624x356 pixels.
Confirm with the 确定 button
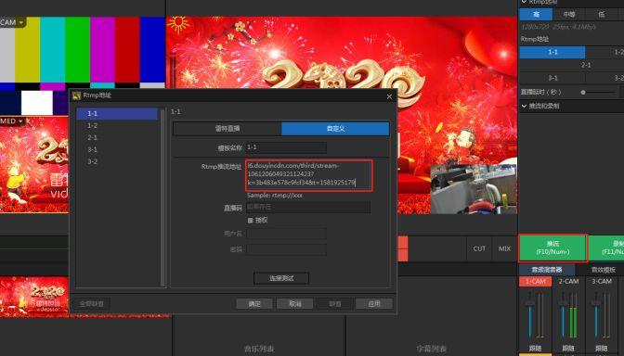pos(254,304)
